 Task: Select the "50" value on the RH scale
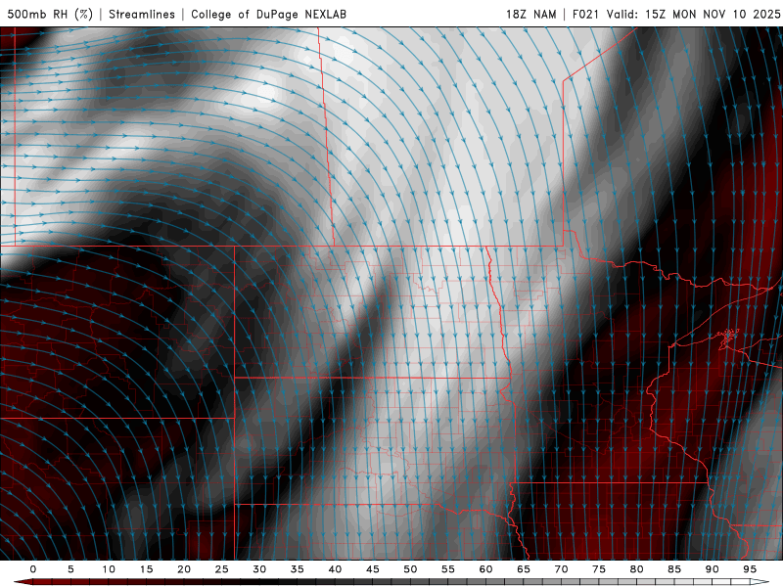pos(410,569)
